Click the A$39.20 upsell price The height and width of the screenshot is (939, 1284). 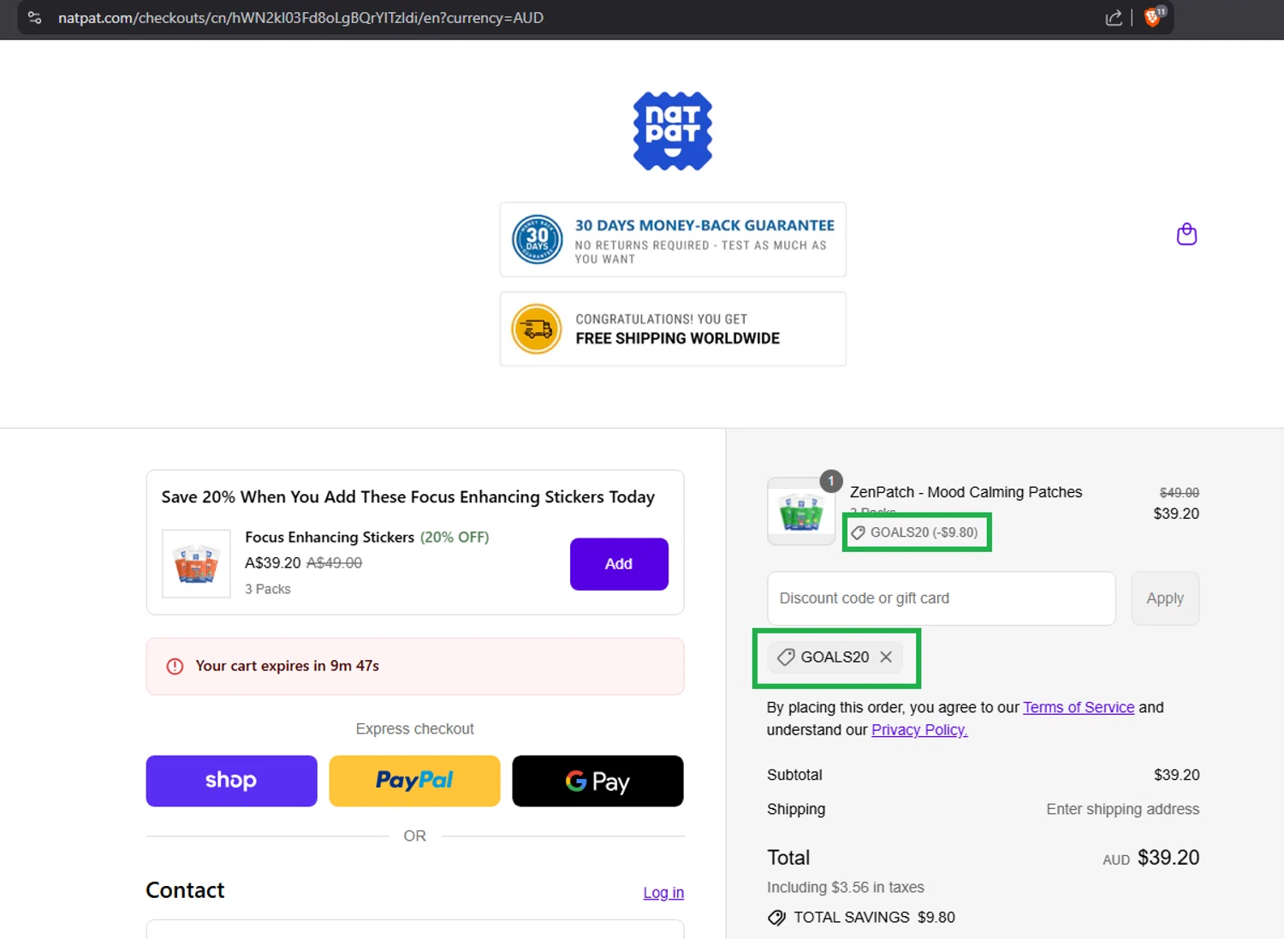[x=273, y=562]
